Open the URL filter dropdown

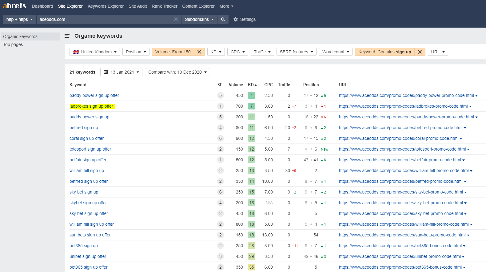click(x=438, y=52)
